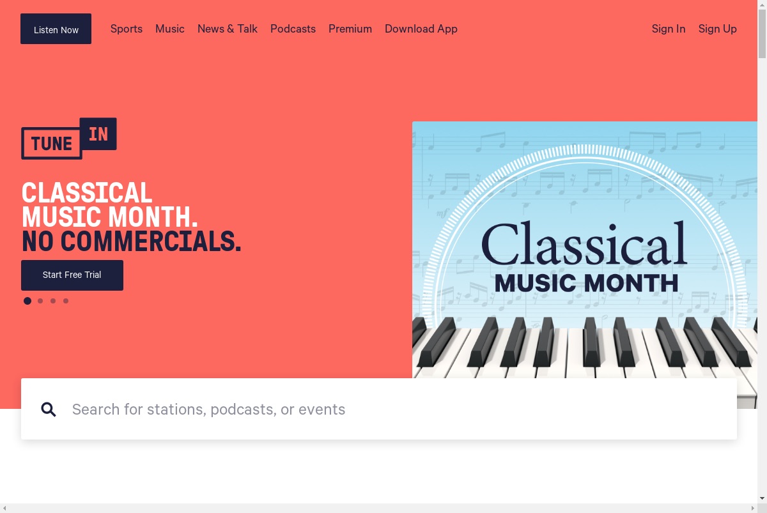This screenshot has width=767, height=513.
Task: Select the fourth carousel dot indicator
Action: (x=66, y=301)
